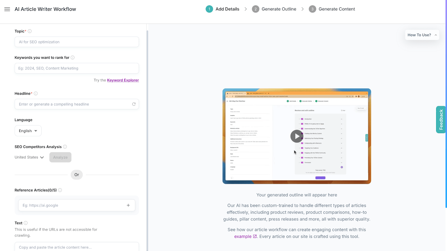The image size is (447, 251).
Task: Switch to the Generate Outline step
Action: 279,9
